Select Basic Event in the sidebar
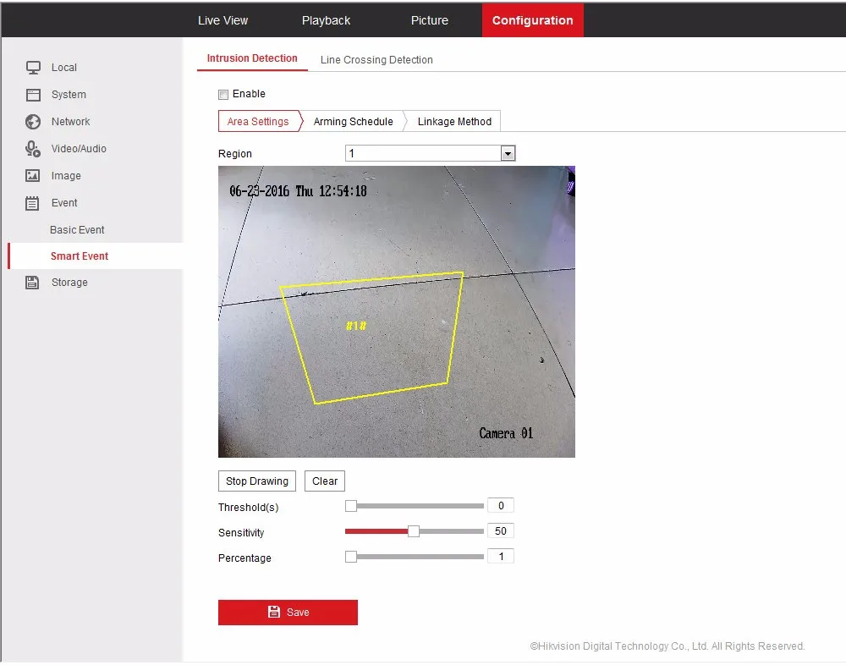The height and width of the screenshot is (665, 846). (x=77, y=230)
